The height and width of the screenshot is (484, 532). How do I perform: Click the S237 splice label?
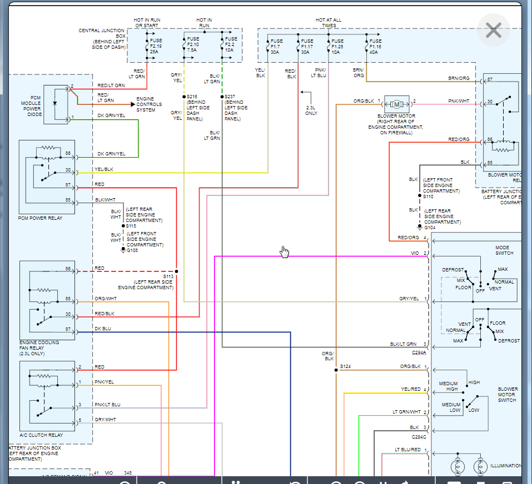(x=229, y=97)
